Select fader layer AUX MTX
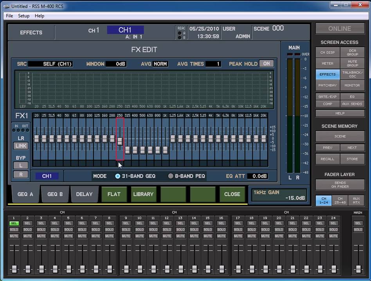This screenshot has width=371, height=281. 357,201
